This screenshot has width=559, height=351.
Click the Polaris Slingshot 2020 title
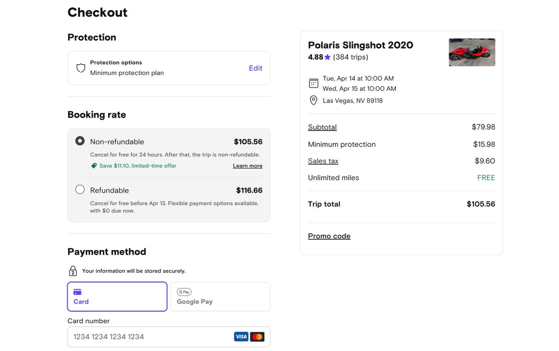(x=361, y=45)
